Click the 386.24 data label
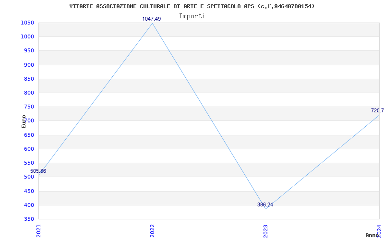This screenshot has height=240, width=384. point(265,205)
